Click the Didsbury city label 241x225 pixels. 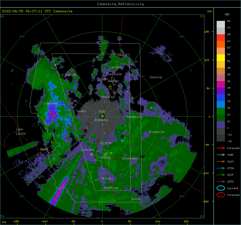[x=101, y=120]
